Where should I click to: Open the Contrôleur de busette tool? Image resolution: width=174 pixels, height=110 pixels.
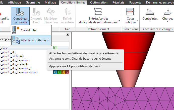(20, 16)
